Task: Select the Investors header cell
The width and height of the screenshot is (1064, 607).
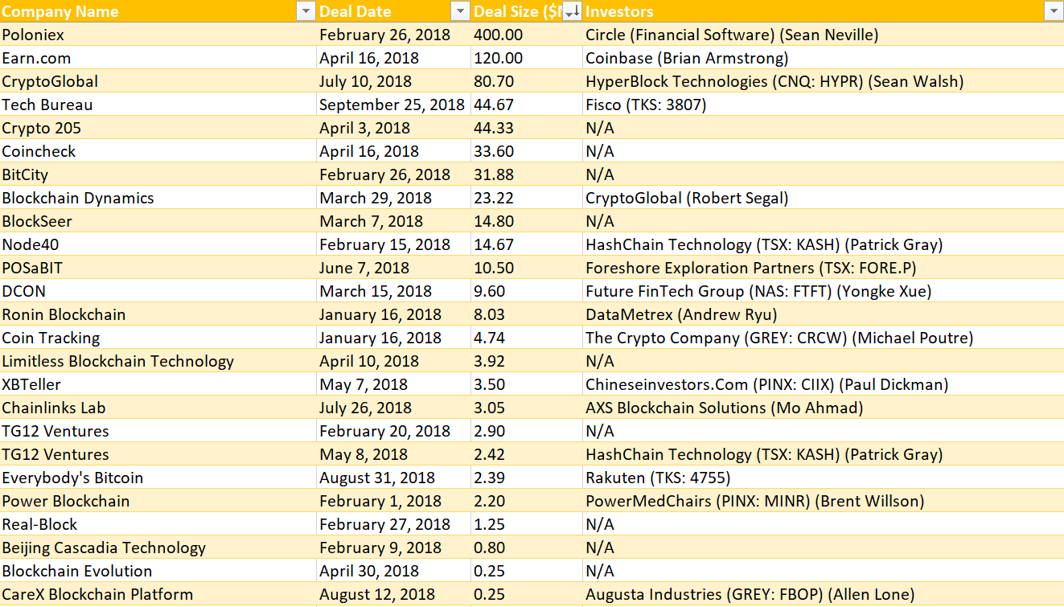Action: pos(824,11)
